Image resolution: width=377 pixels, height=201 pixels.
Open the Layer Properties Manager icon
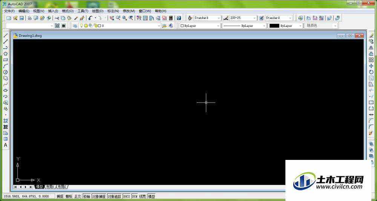[75, 26]
